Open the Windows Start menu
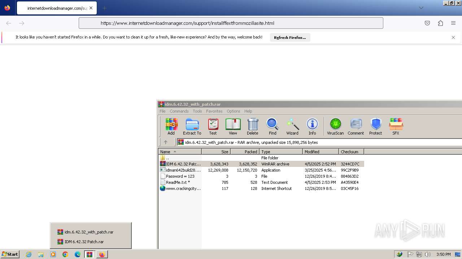Viewport: 462px width, 259px height. point(10,254)
